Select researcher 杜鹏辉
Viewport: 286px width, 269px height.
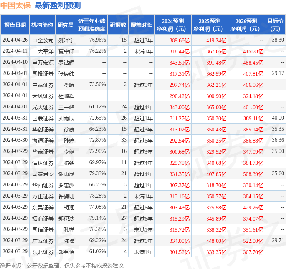66,96
